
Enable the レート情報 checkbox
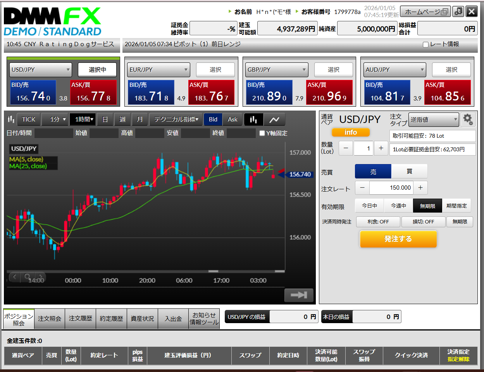coord(425,45)
